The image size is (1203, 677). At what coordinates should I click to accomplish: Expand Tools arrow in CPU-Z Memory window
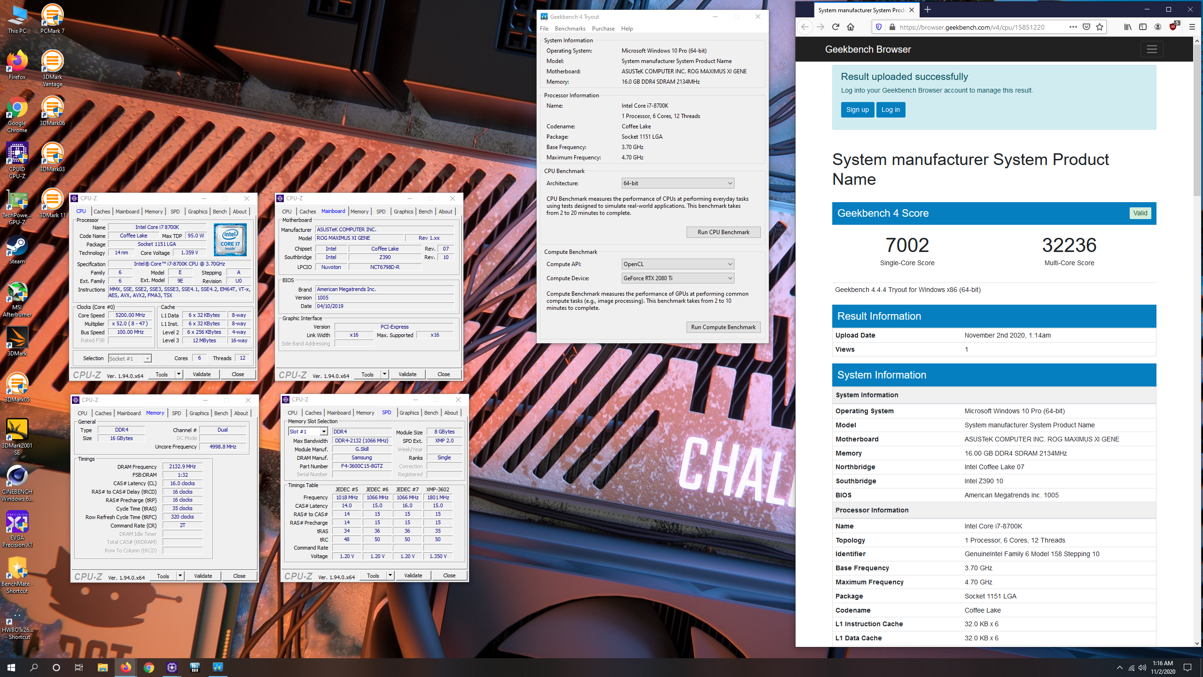pos(180,576)
